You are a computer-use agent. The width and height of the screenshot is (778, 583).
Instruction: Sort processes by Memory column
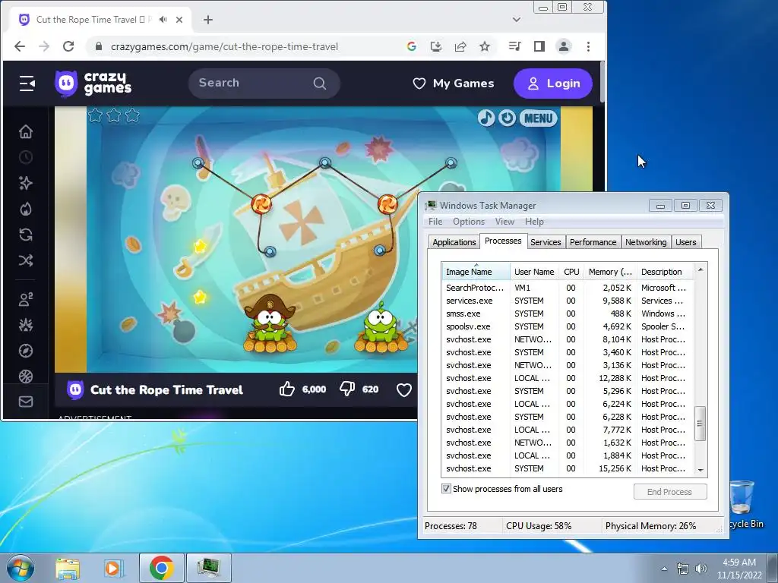tap(610, 272)
